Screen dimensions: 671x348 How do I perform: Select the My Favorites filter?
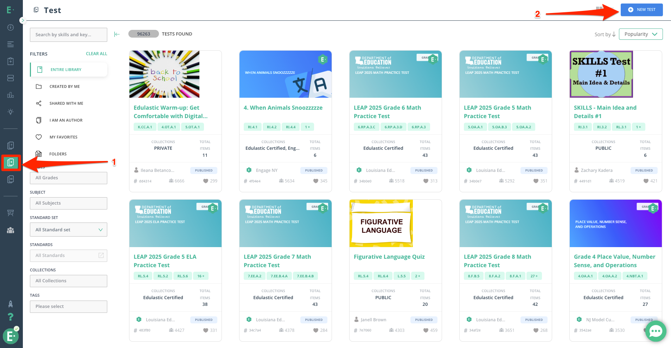point(63,137)
